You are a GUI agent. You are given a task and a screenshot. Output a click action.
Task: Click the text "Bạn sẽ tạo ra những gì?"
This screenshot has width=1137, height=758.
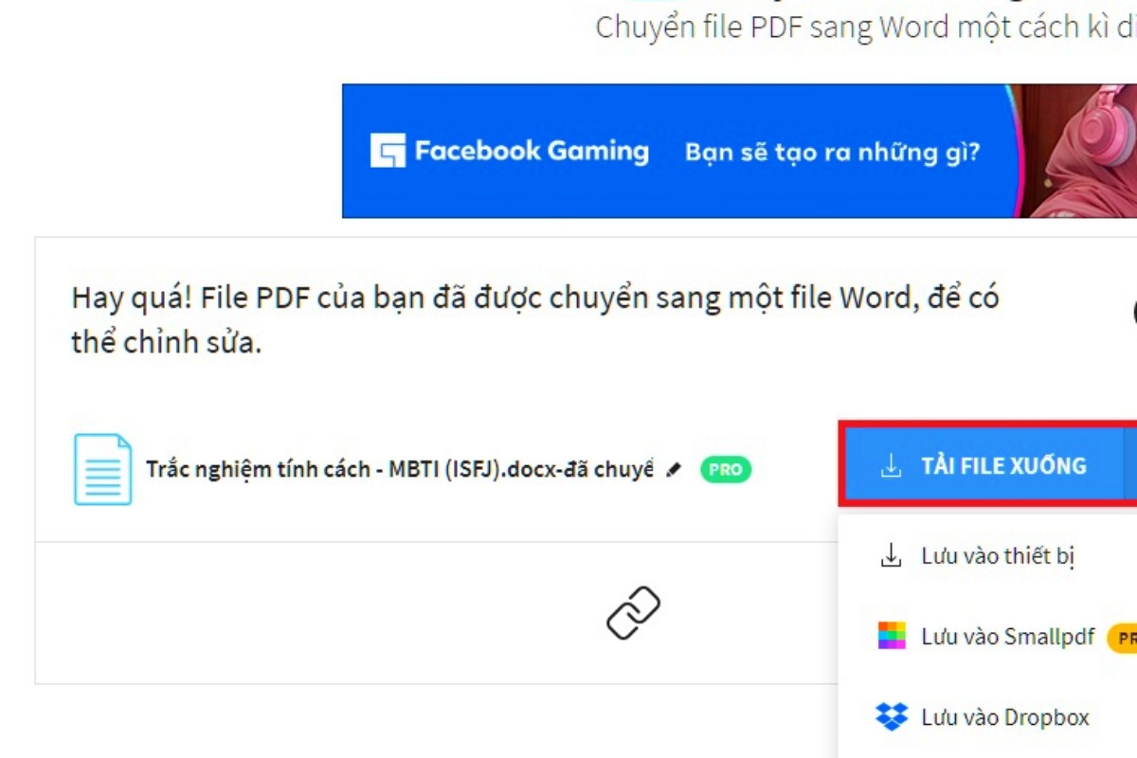tap(832, 152)
